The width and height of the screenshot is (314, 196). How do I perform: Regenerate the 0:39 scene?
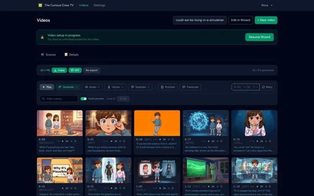[270, 141]
